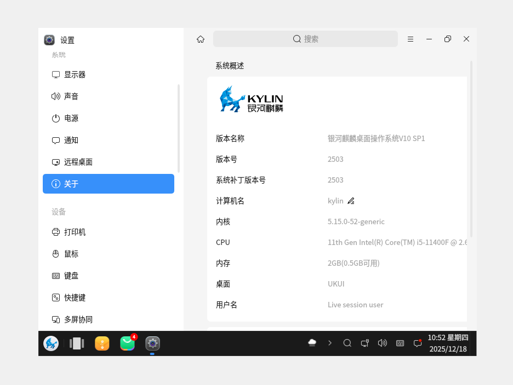Open the hamburger options menu

[x=411, y=39]
